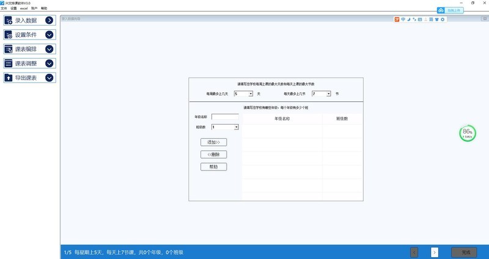489x259 pixels.
Task: Open the 课表编排 schedule arrangement icon
Action: [9, 49]
